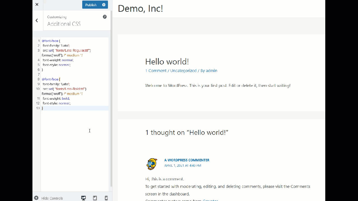Screen dimensions: 358x201
Task: Click the 'font-weight: bold;' line
Action: [56, 99]
